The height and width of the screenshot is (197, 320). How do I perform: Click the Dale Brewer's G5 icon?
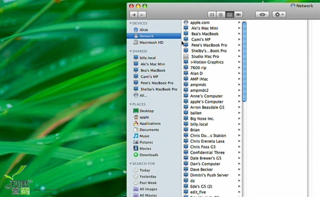click(x=186, y=158)
